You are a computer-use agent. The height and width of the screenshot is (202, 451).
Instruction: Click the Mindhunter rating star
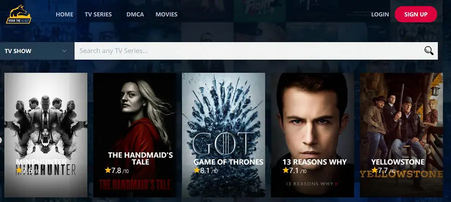pyautogui.click(x=19, y=170)
